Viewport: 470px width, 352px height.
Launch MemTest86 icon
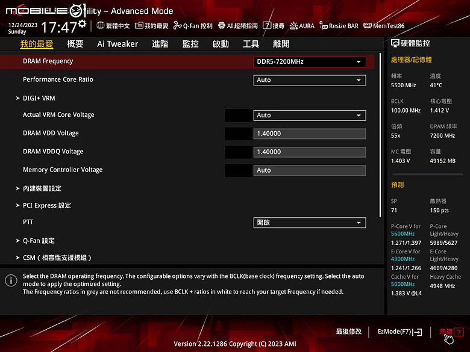368,26
